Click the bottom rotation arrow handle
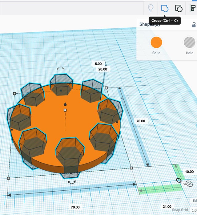This screenshot has height=215, width=197. 72,182
